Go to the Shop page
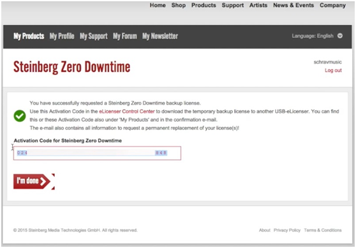356x248 pixels. click(x=179, y=5)
